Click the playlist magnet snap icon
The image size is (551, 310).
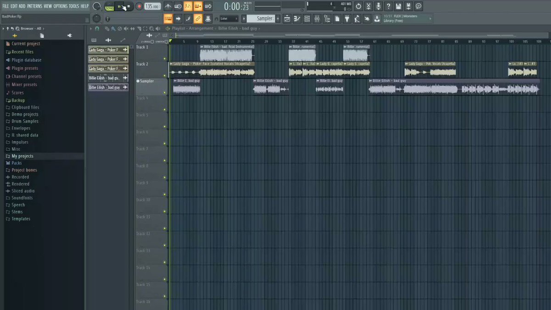click(x=97, y=28)
